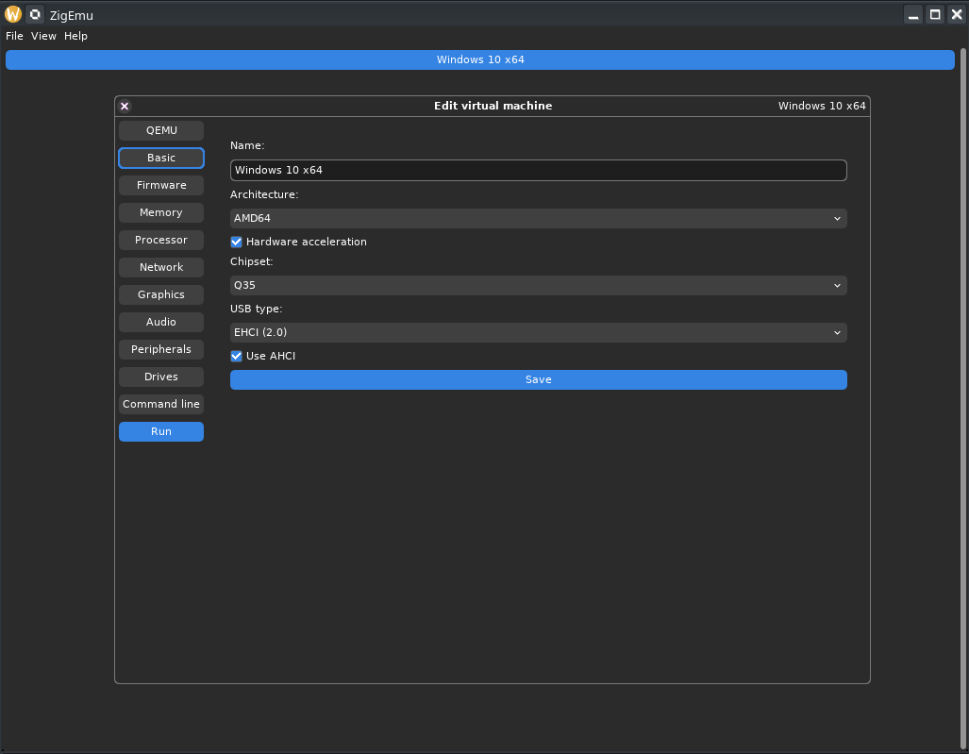Save the basic settings
Viewport: 969px width, 754px height.
pyautogui.click(x=538, y=380)
